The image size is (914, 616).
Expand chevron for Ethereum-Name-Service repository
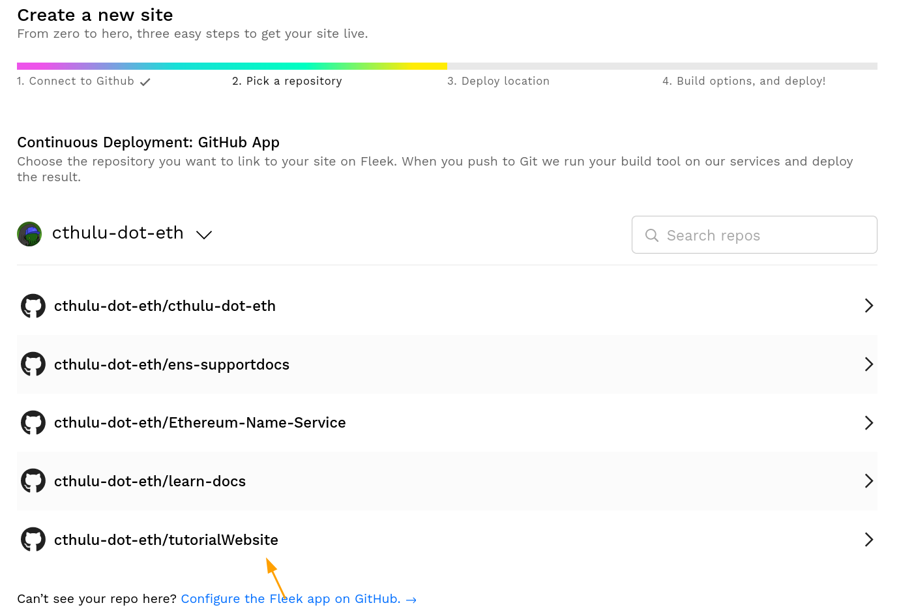point(868,423)
